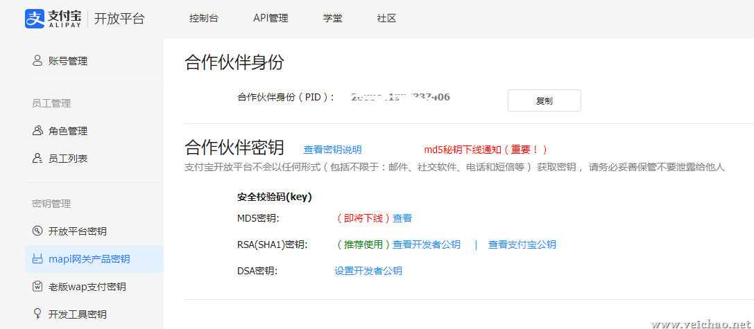Click the 密钥管理 section header

click(x=51, y=204)
